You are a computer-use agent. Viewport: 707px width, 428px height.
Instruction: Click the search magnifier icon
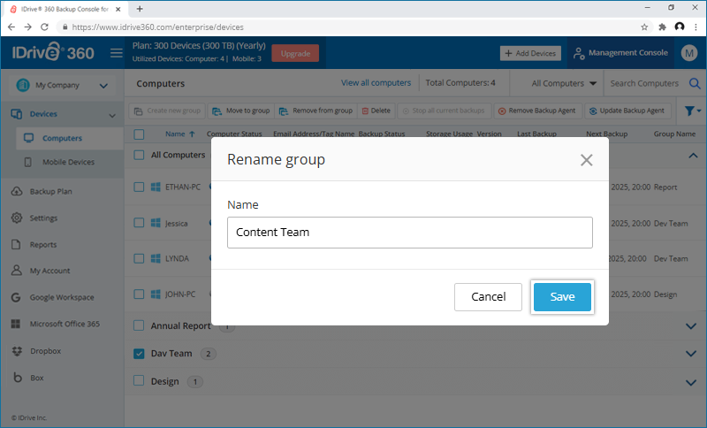pos(694,84)
